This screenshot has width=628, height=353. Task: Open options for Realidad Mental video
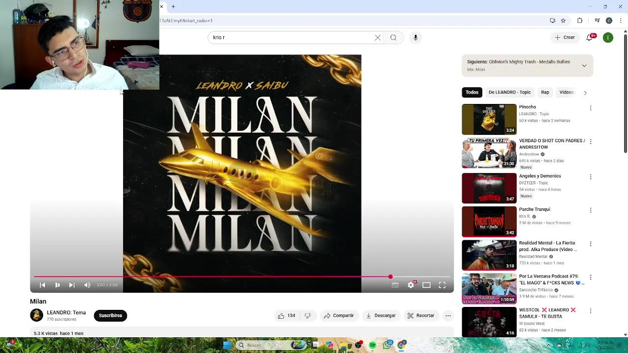[591, 244]
